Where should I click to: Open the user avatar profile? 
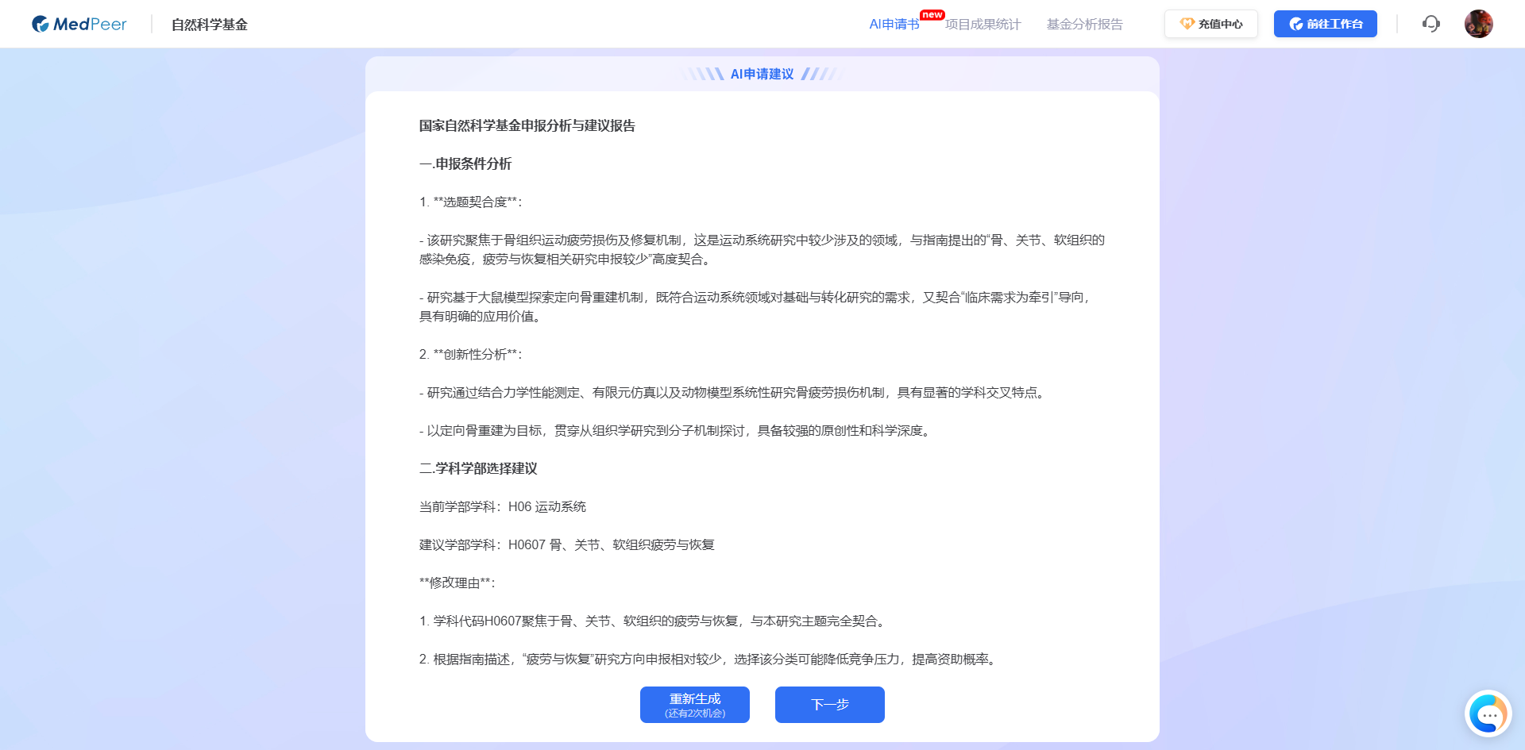coord(1478,24)
